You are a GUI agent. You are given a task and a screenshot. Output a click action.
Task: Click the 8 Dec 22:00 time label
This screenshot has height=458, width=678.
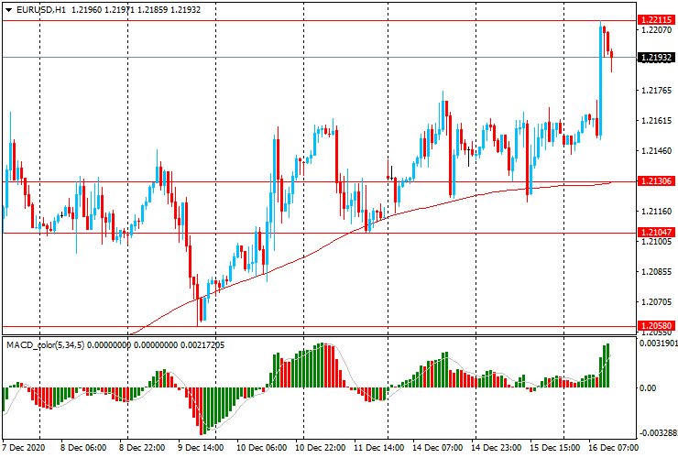pos(142,447)
